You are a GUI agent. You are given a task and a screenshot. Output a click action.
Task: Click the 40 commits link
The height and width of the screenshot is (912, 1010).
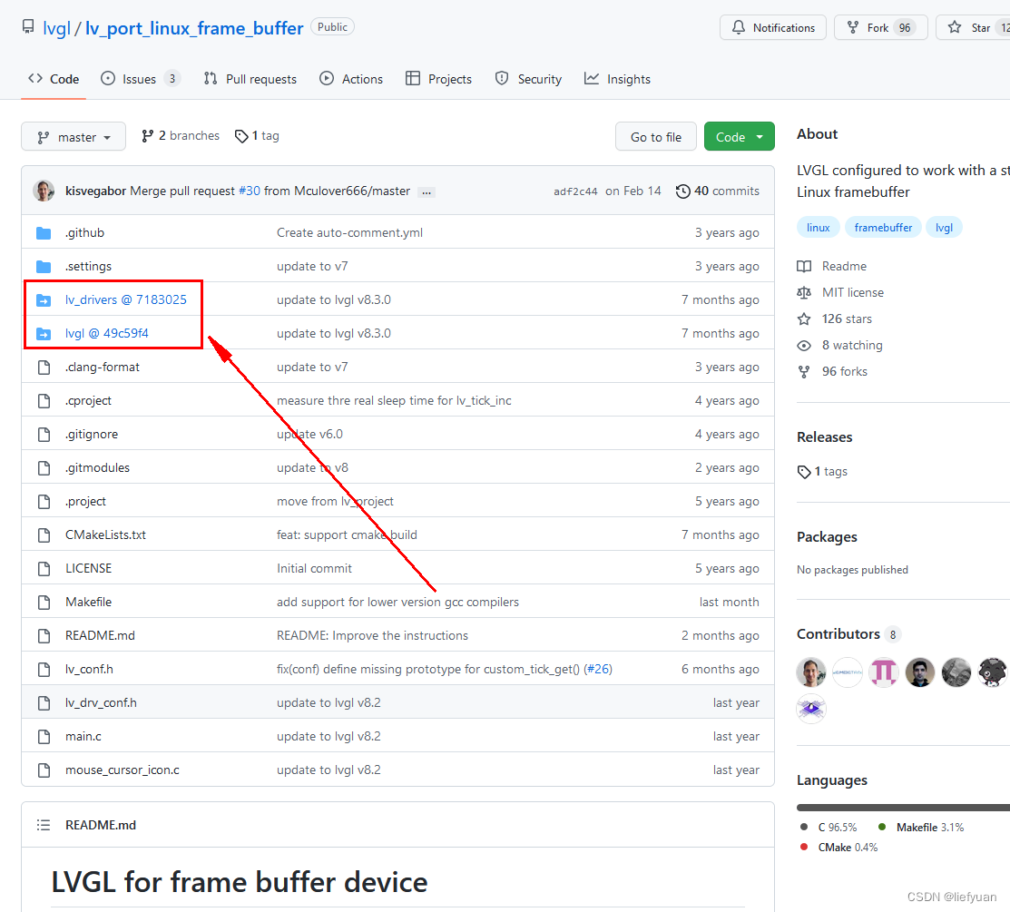coord(718,191)
